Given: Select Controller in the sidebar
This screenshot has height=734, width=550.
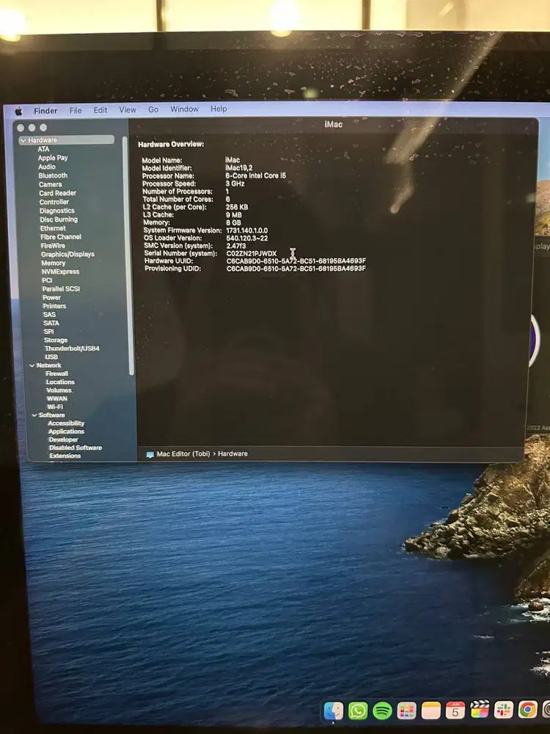Looking at the screenshot, I should pos(54,202).
